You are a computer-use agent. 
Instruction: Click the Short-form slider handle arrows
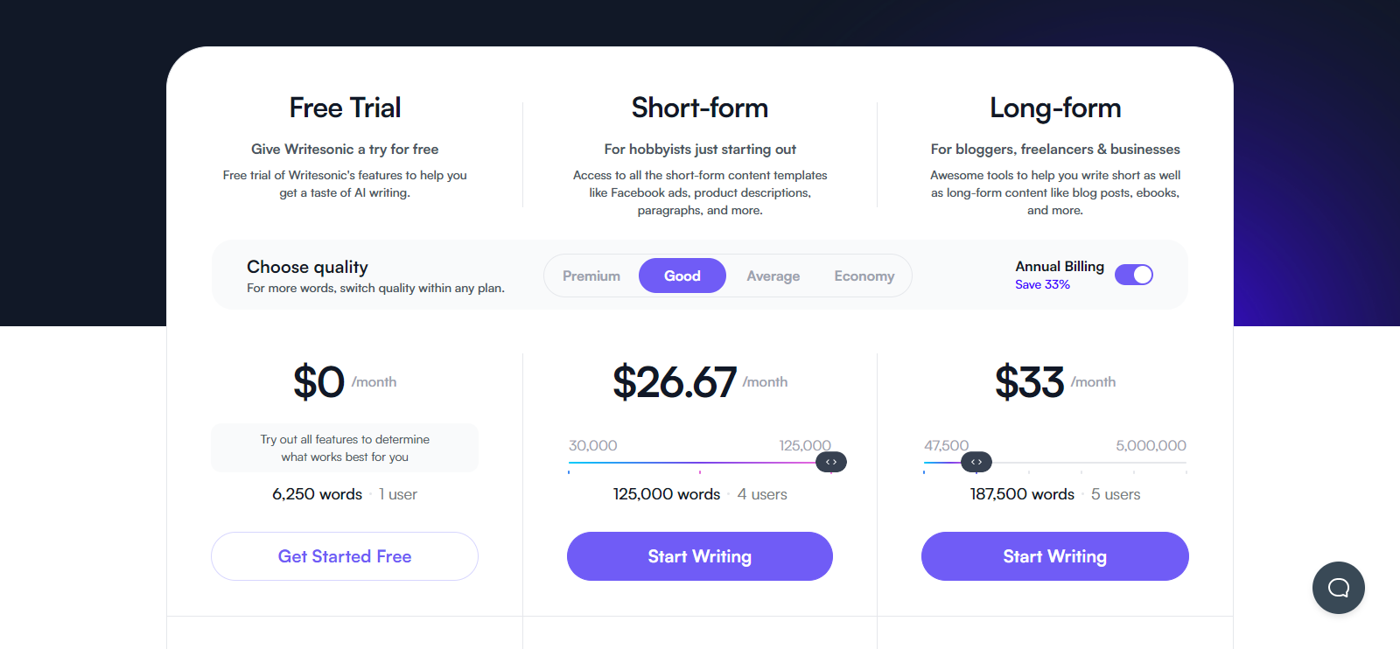[831, 462]
